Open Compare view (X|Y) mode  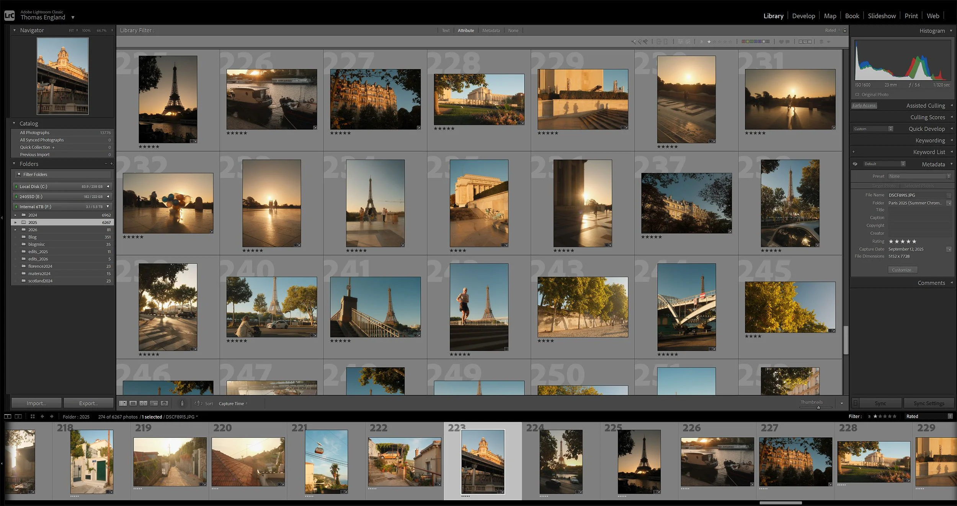point(143,403)
